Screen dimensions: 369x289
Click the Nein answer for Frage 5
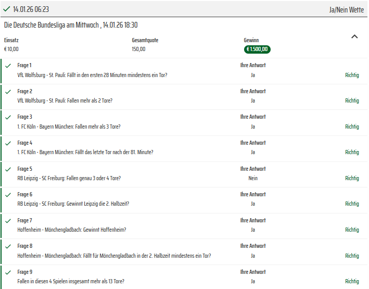pyautogui.click(x=253, y=178)
